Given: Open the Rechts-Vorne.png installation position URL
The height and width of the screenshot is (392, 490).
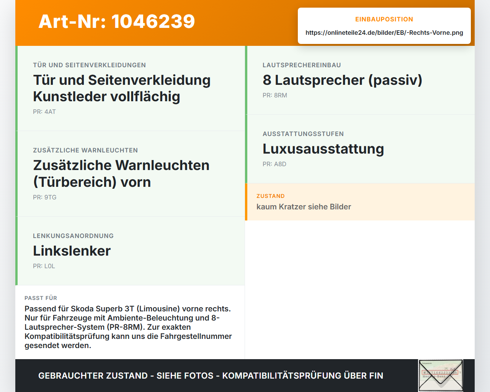Looking at the screenshot, I should pos(384,32).
